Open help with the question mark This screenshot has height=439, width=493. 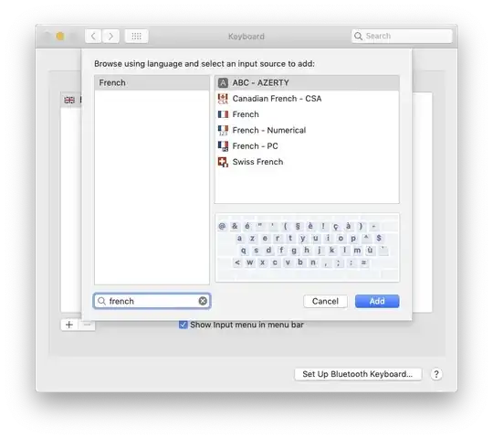(x=436, y=374)
